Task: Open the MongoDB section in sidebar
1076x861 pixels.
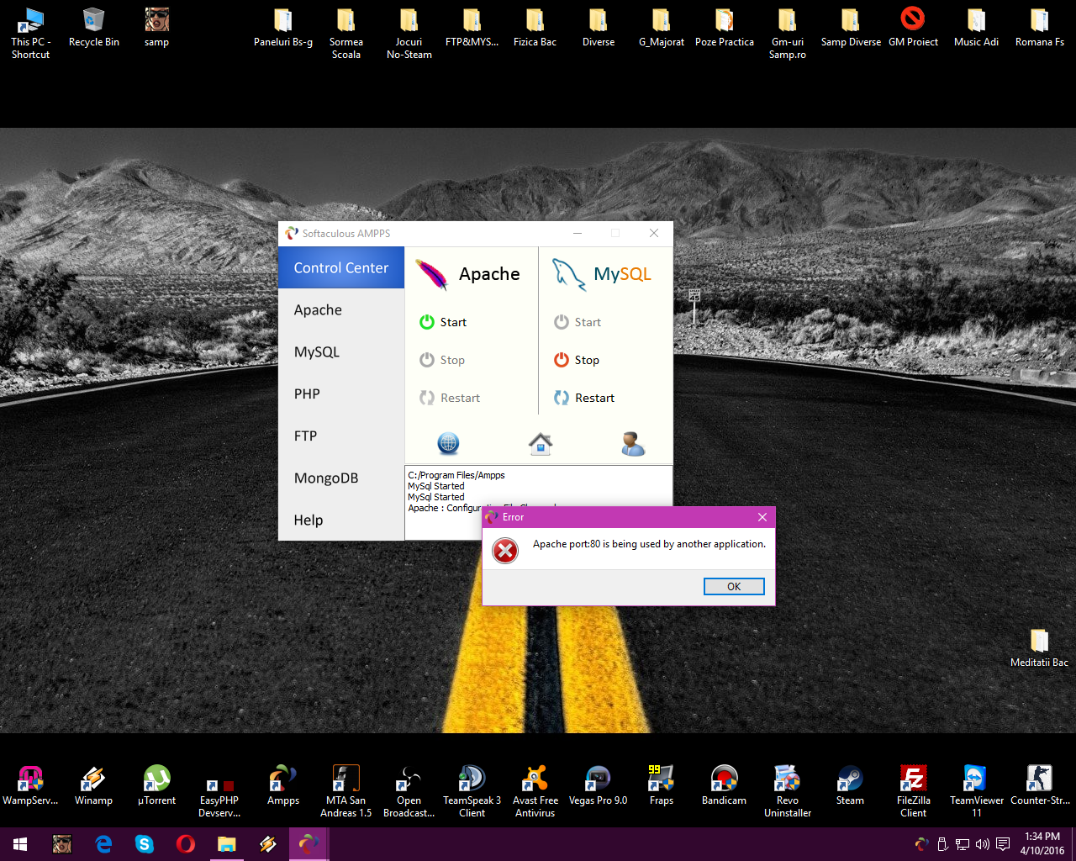Action: (341, 478)
